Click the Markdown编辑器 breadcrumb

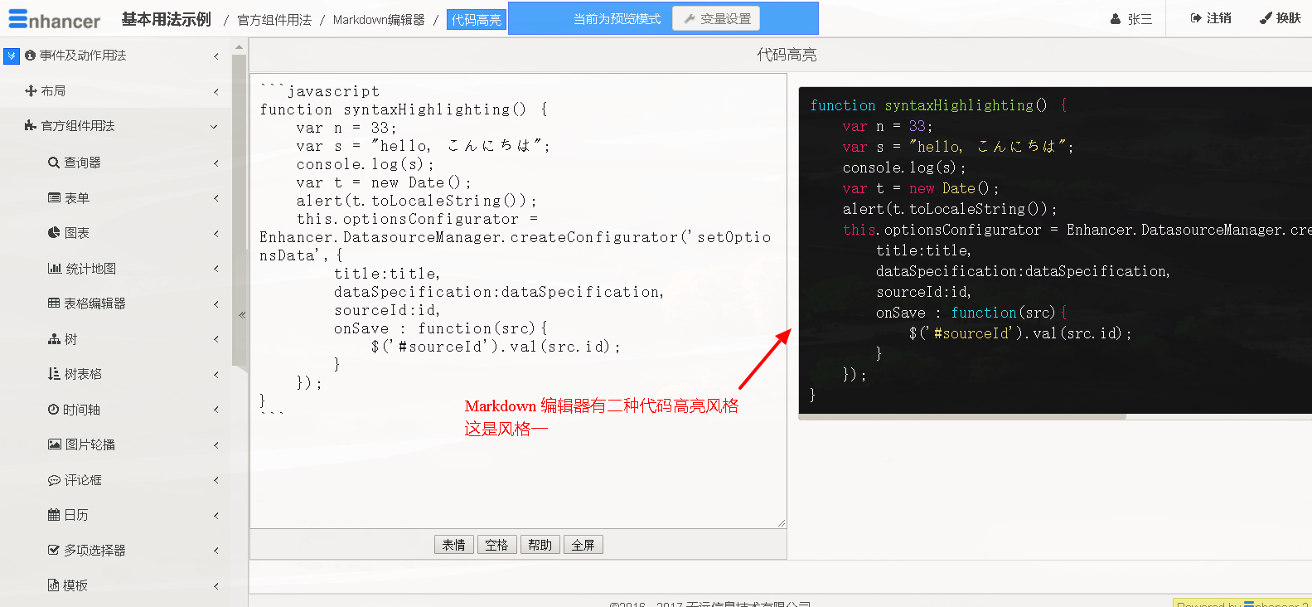click(x=379, y=20)
